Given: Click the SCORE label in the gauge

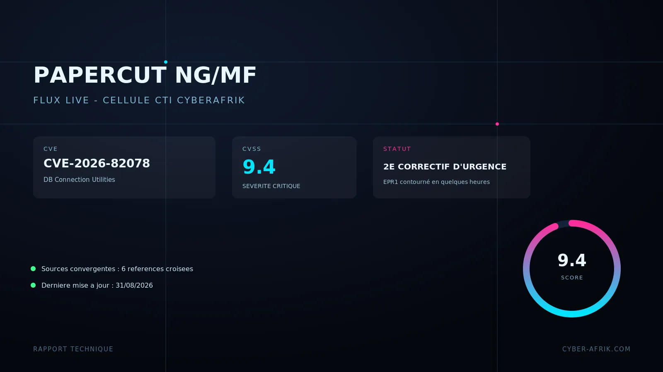Looking at the screenshot, I should click(x=572, y=278).
